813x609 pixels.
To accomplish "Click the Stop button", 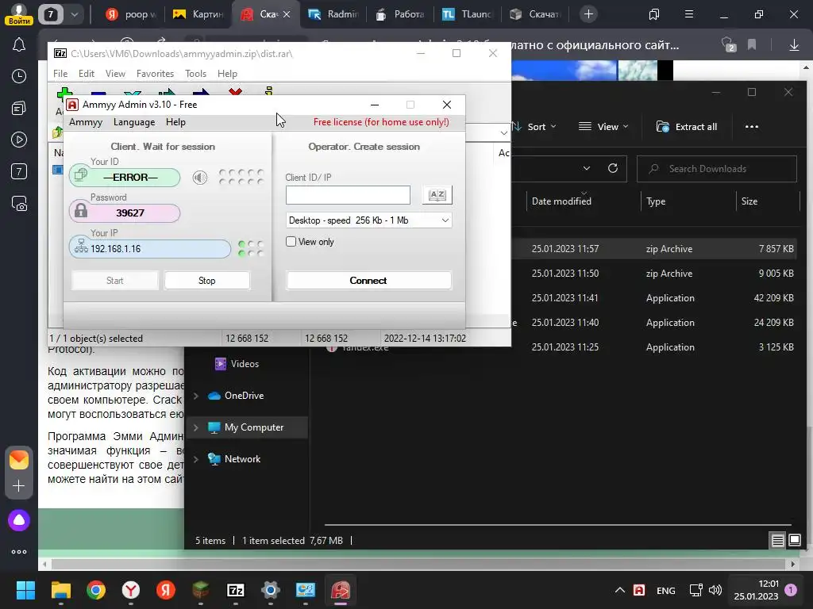I will [x=207, y=281].
